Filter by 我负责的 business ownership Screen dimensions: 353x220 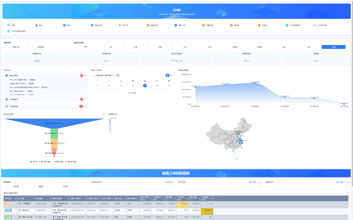[41, 47]
